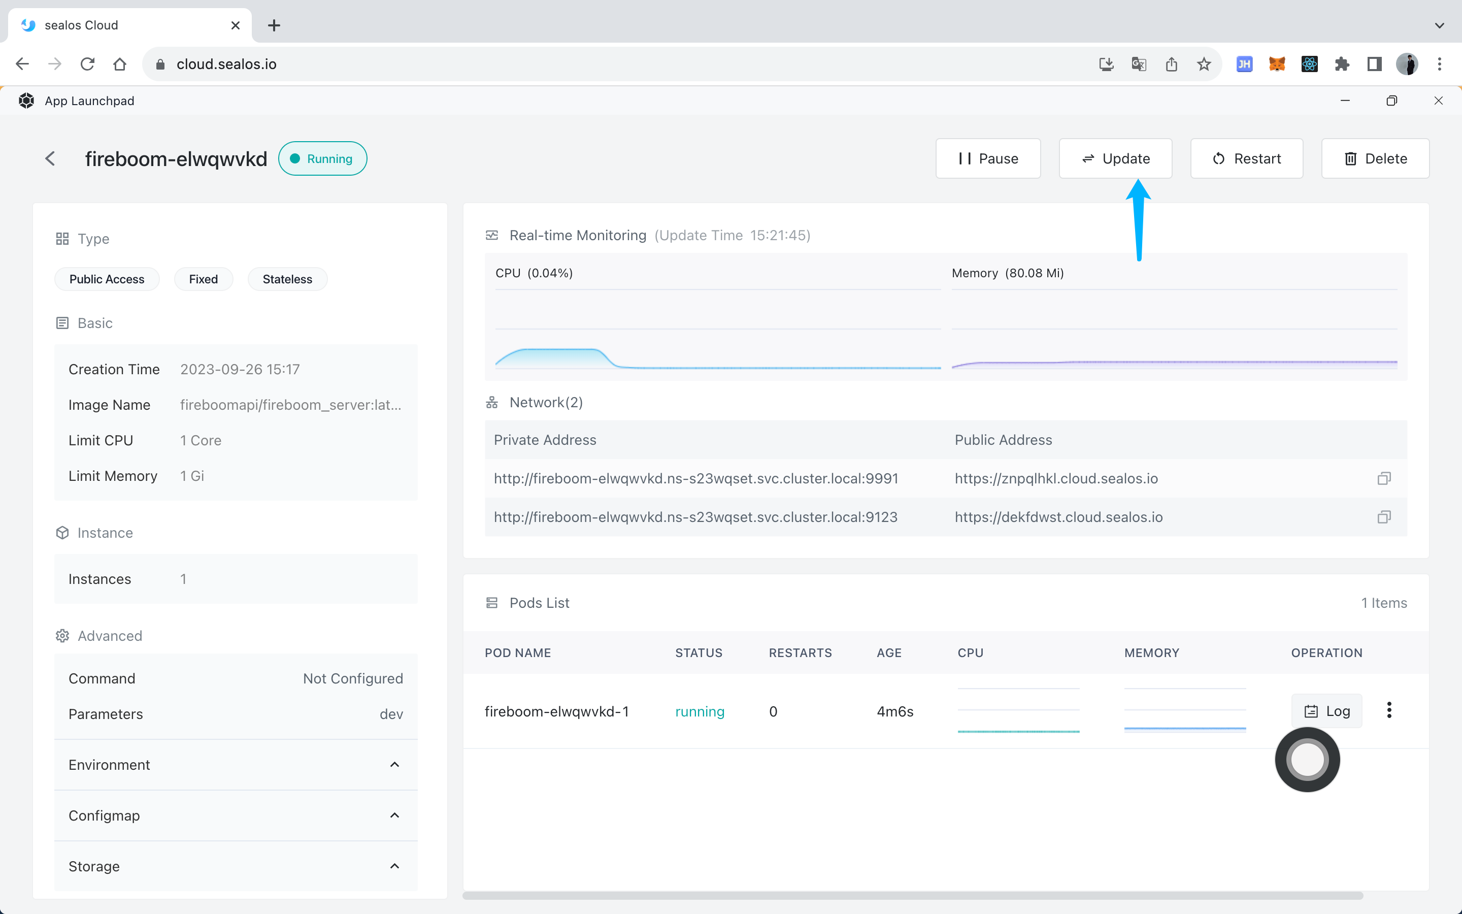Click the horizontal scrollbar at the bottom
Screen dimensions: 1462x914
click(x=912, y=895)
